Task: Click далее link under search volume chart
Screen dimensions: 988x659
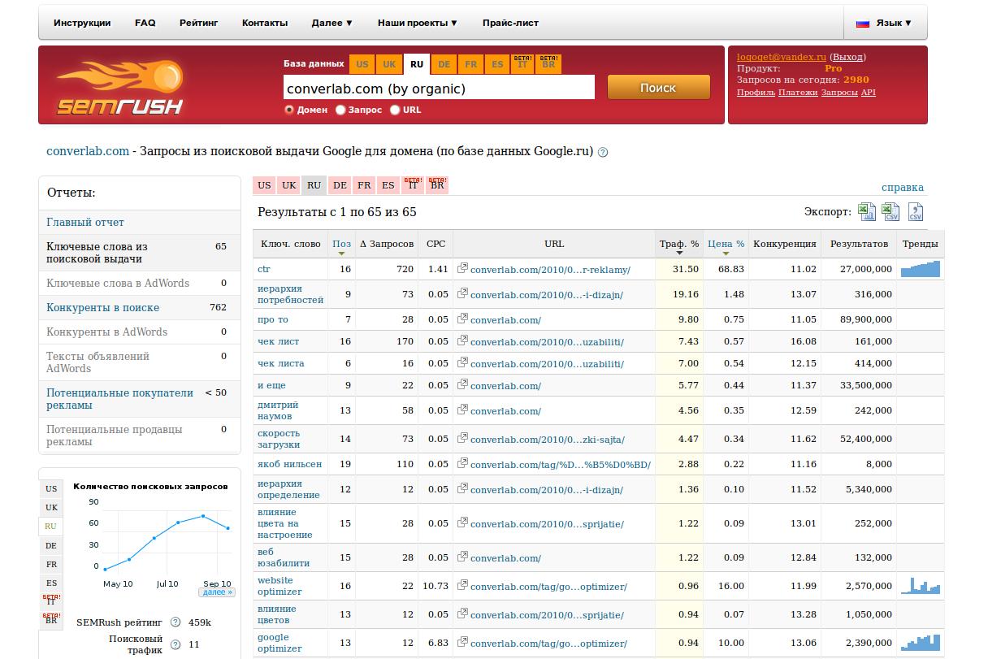Action: coord(217,592)
